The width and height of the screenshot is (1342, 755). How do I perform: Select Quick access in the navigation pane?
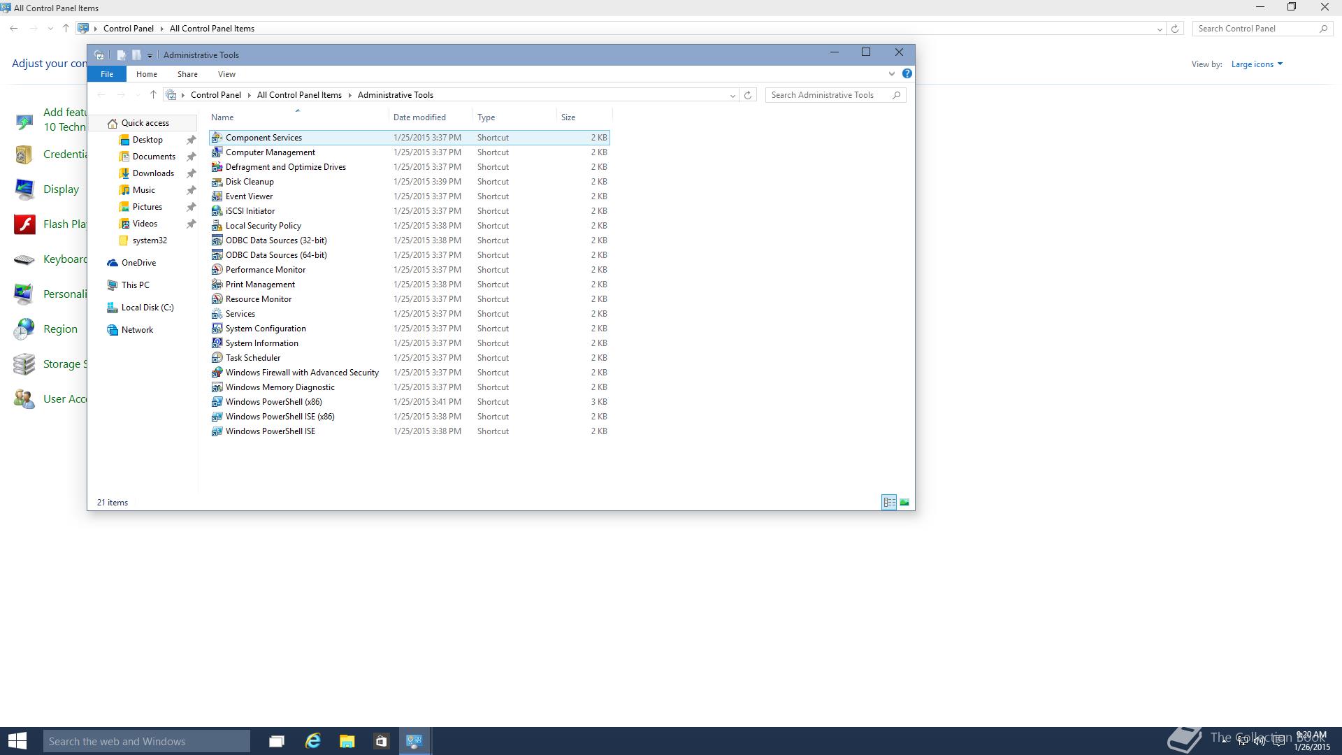pyautogui.click(x=145, y=123)
